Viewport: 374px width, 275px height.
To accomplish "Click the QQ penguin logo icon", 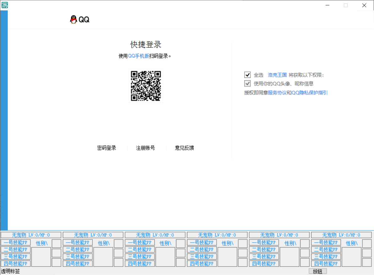I will tap(74, 19).
